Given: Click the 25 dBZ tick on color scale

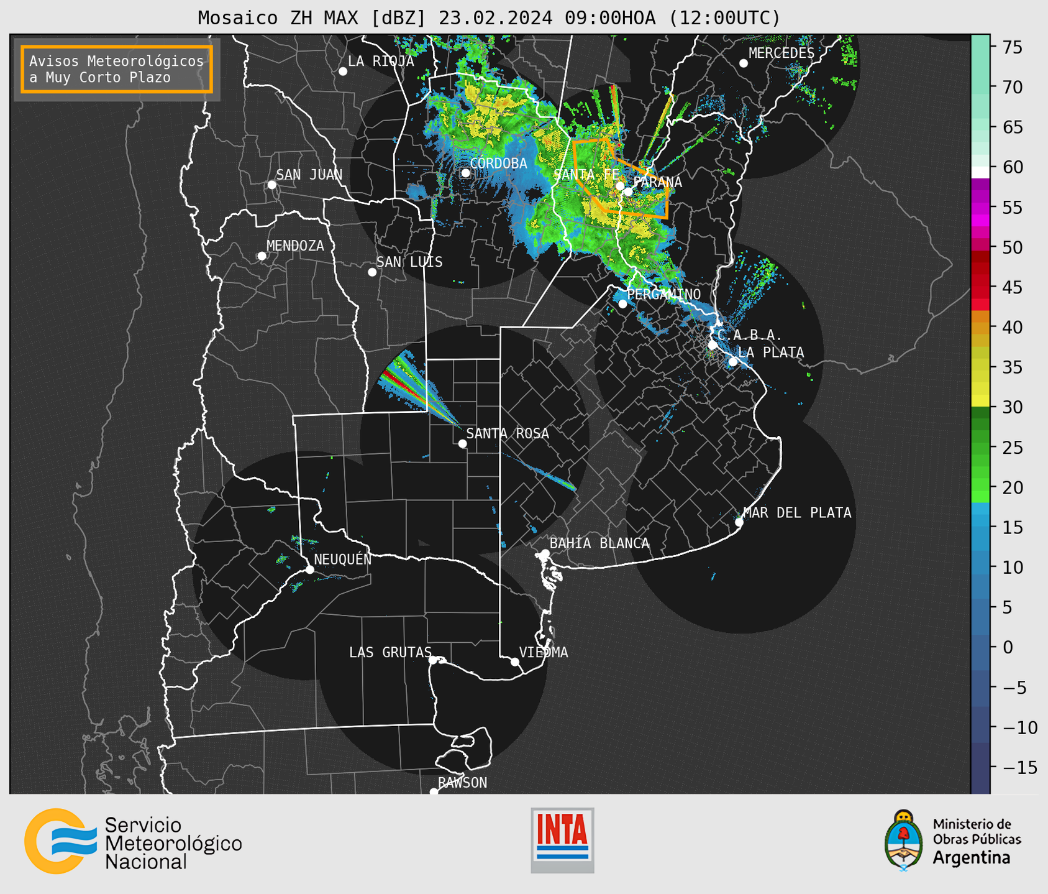Looking at the screenshot, I should (x=1012, y=448).
